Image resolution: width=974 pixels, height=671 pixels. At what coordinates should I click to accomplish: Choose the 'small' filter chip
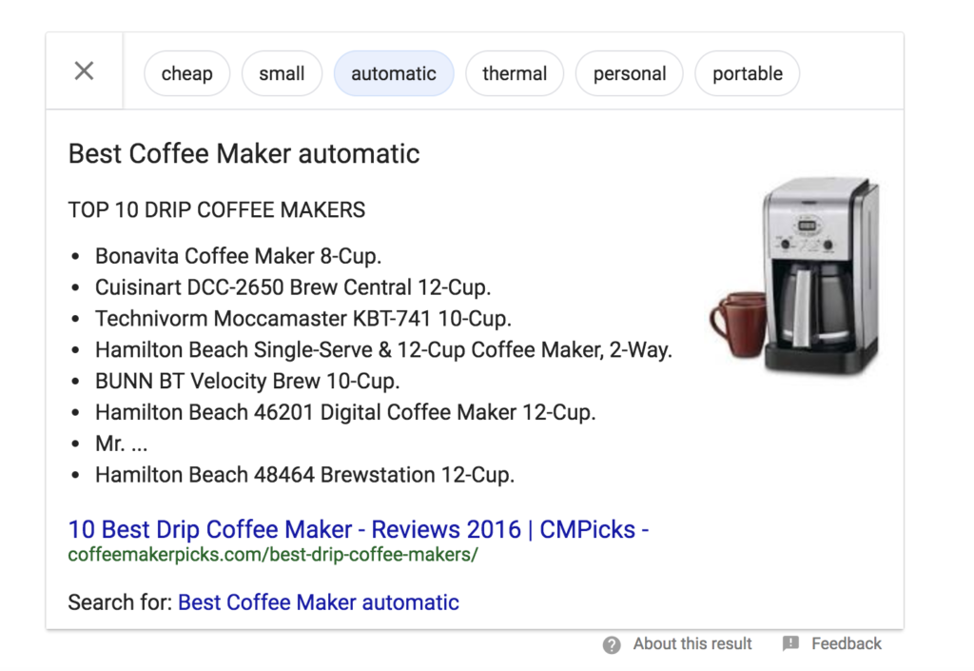[282, 73]
